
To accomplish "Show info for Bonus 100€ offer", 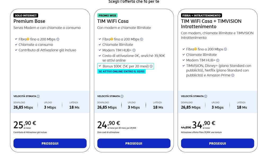I will pos(151,66).
